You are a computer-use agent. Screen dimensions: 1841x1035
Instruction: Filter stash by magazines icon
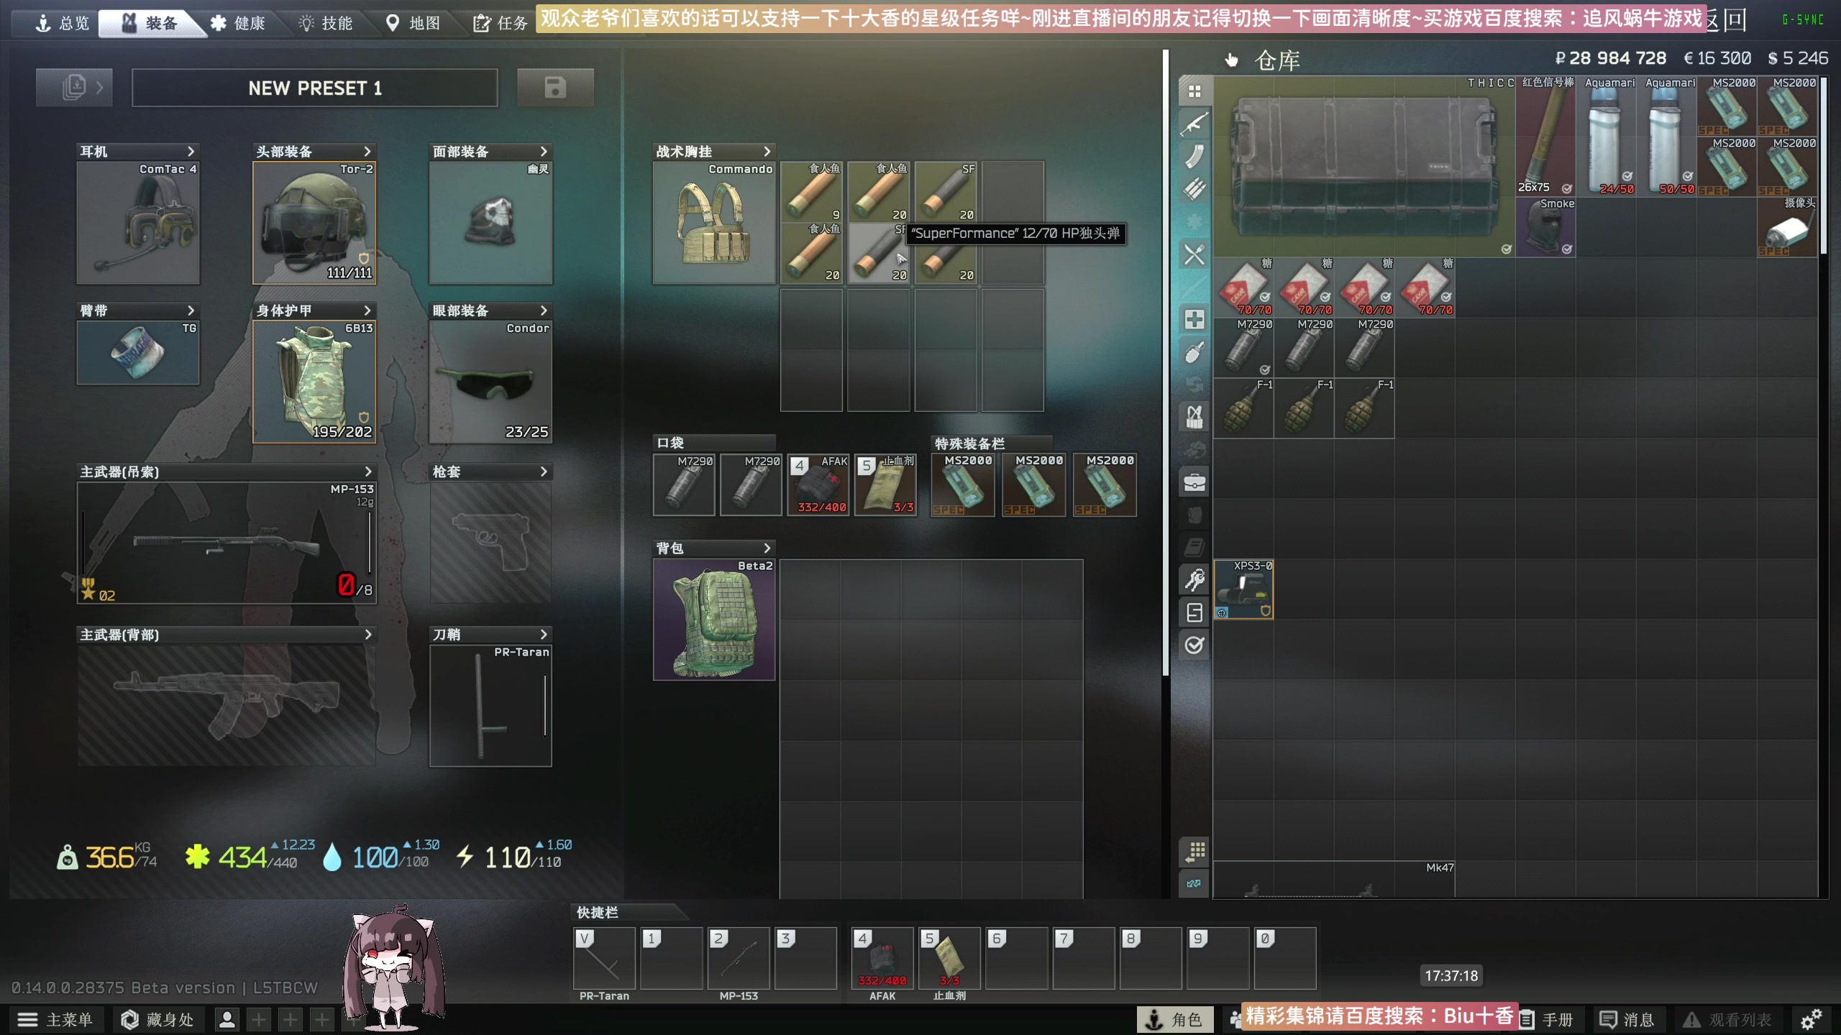coord(1194,156)
